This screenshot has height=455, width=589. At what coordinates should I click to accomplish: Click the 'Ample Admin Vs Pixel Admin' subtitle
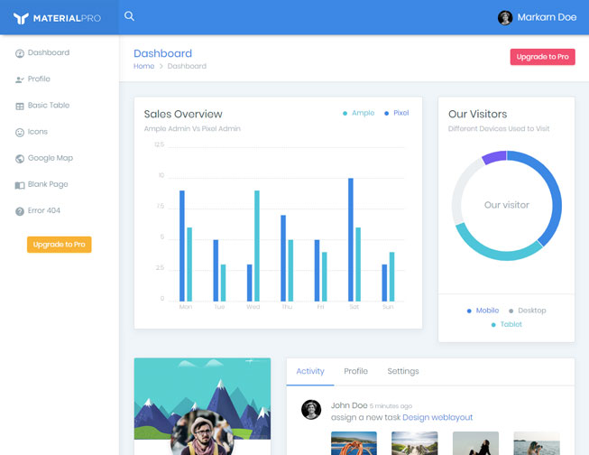[x=192, y=128]
